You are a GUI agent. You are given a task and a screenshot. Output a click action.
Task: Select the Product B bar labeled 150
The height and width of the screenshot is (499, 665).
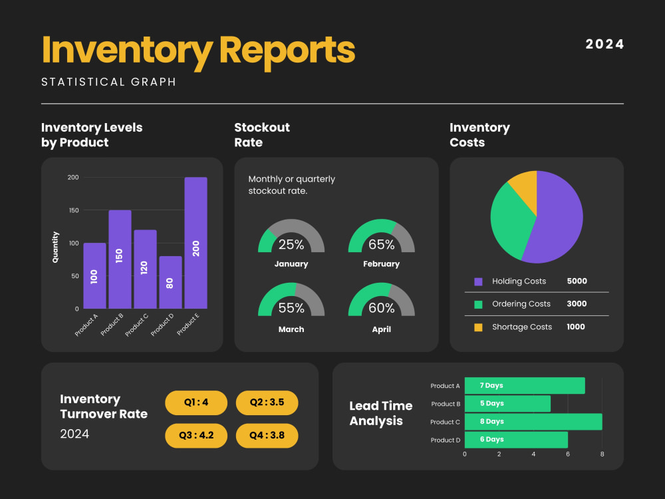point(120,259)
